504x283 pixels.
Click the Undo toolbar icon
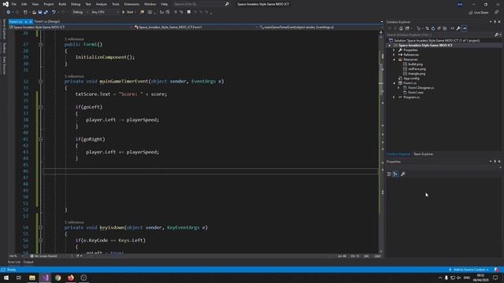[54, 13]
